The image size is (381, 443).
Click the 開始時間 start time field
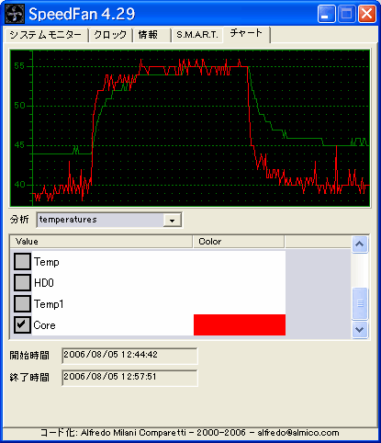[129, 356]
